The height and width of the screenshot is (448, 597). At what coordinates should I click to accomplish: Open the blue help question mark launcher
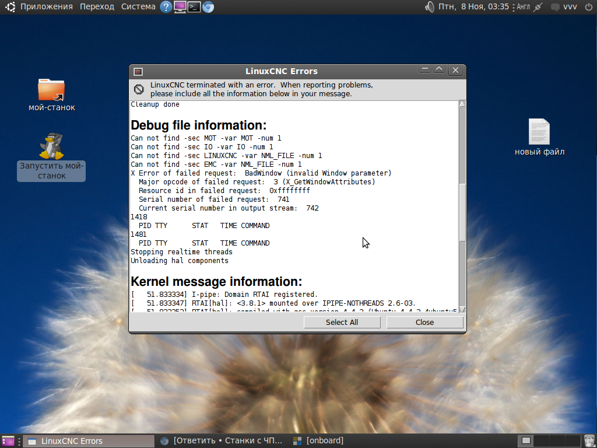(166, 7)
